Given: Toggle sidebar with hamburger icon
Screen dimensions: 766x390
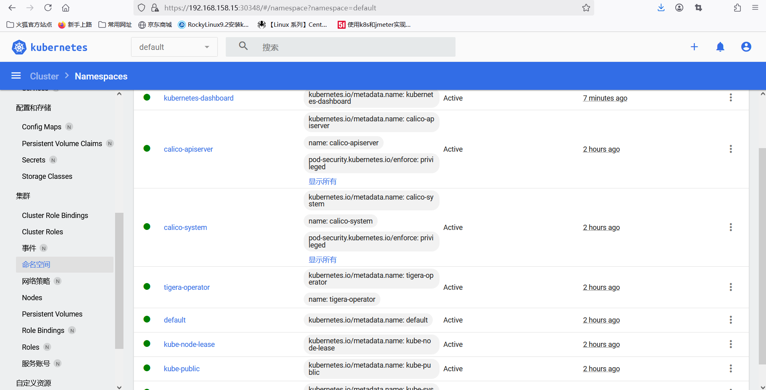Looking at the screenshot, I should pos(16,76).
